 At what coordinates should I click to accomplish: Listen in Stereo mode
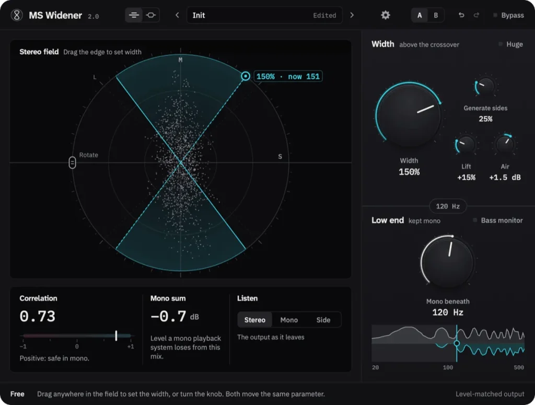tap(255, 320)
